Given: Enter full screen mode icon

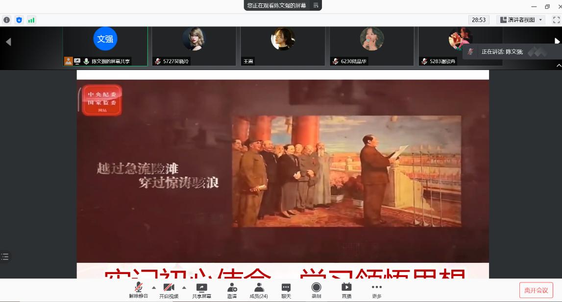Looking at the screenshot, I should 556,20.
